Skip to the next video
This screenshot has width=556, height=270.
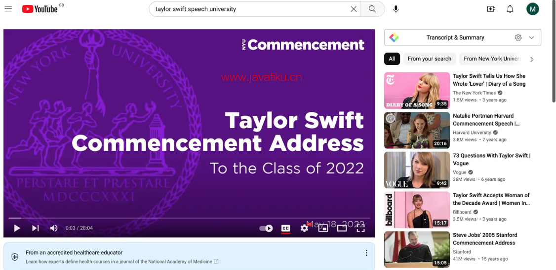pyautogui.click(x=36, y=228)
